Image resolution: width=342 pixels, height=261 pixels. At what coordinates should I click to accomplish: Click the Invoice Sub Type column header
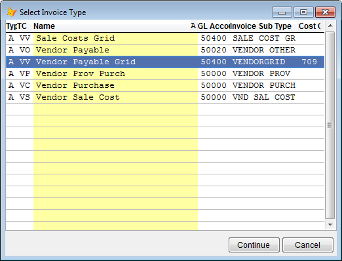pos(263,26)
